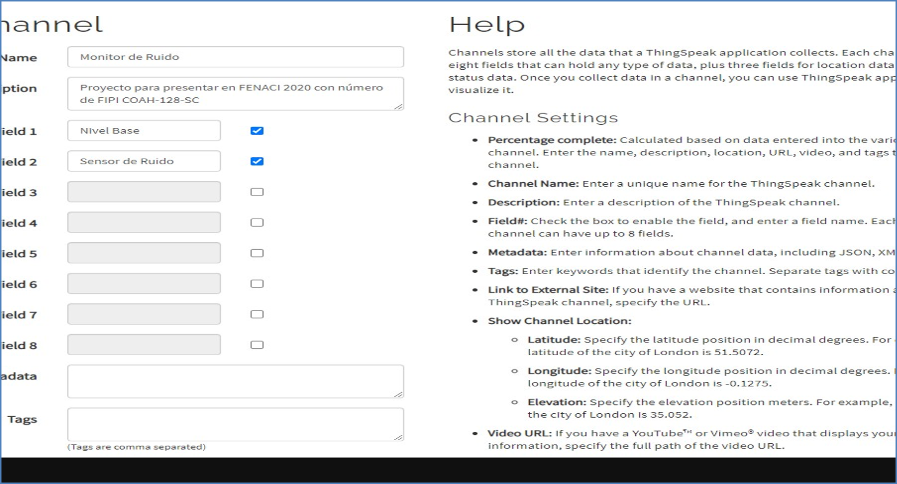Screen dimensions: 897x484
Task: Enable the Field 4 checkbox
Action: [x=257, y=223]
